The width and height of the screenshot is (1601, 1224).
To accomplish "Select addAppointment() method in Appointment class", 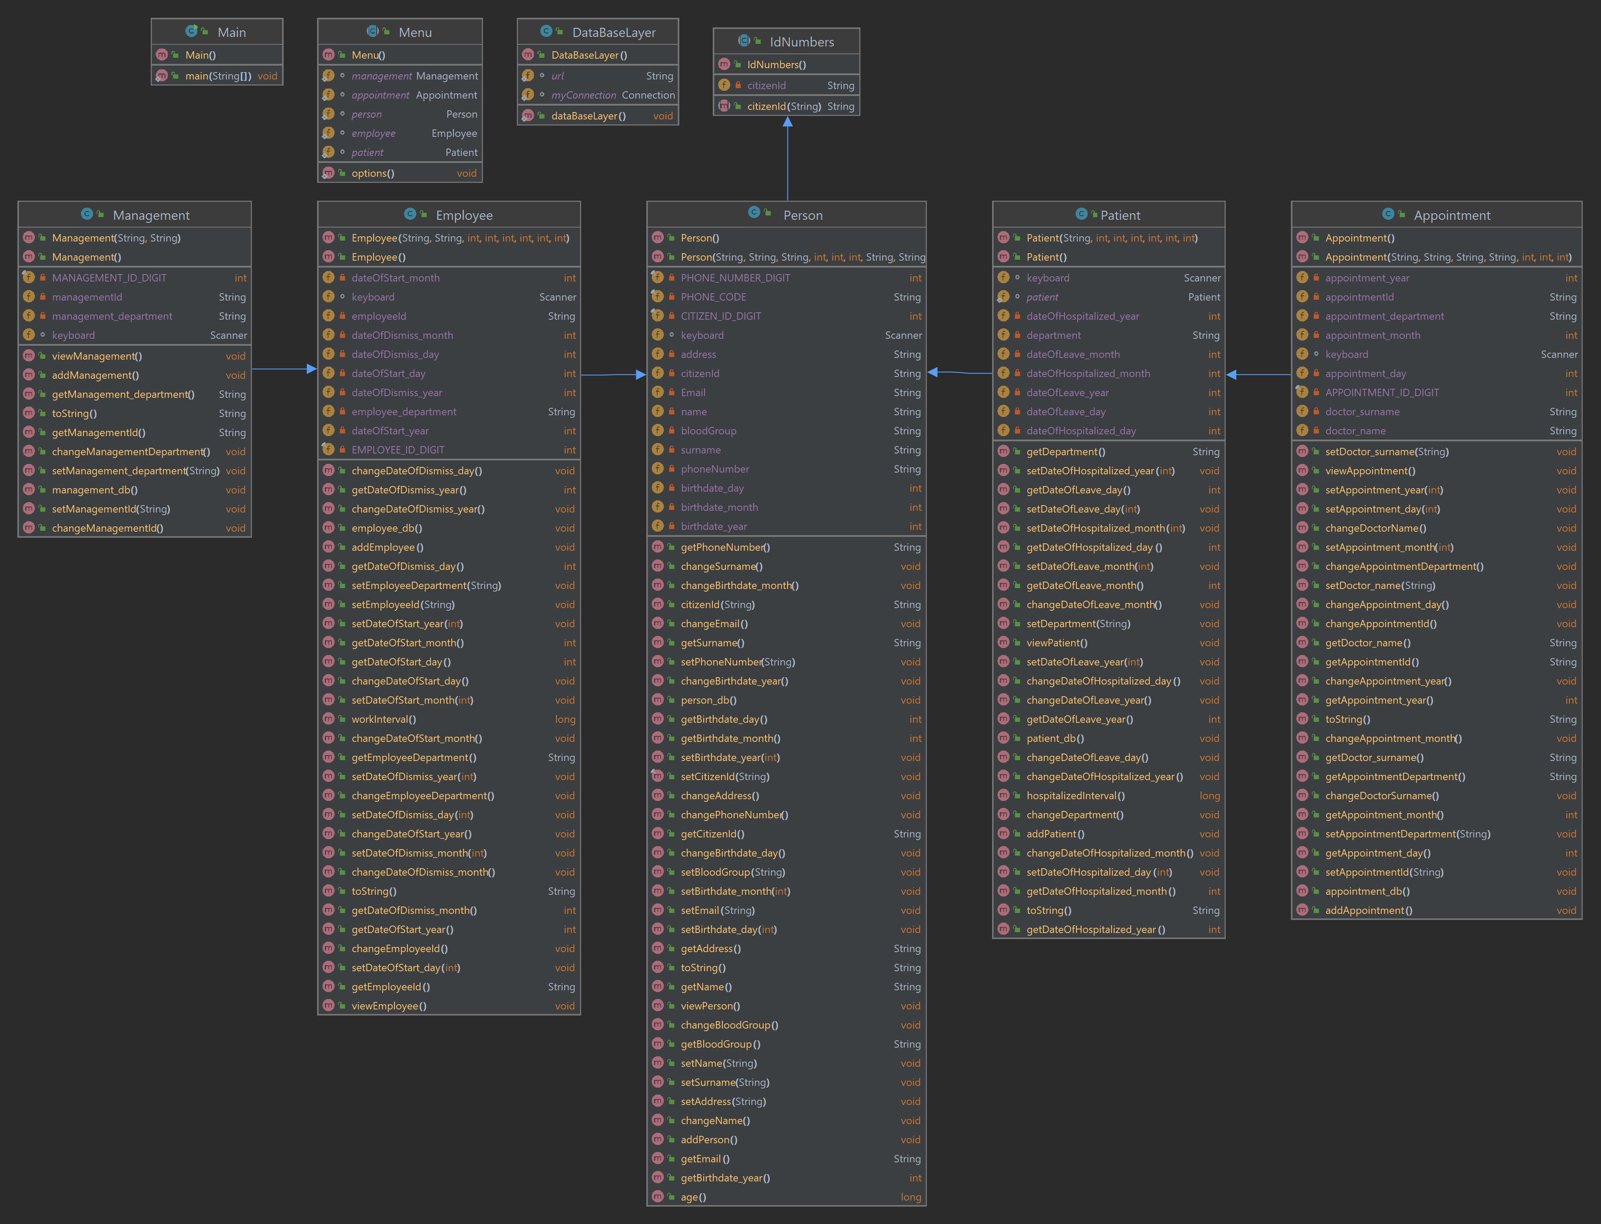I will (x=1368, y=910).
